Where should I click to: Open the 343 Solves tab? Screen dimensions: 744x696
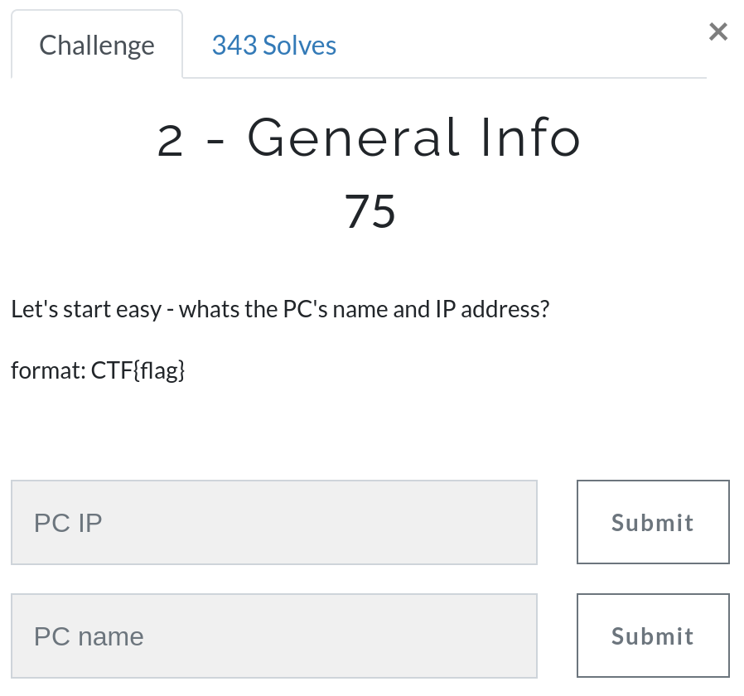pos(274,45)
